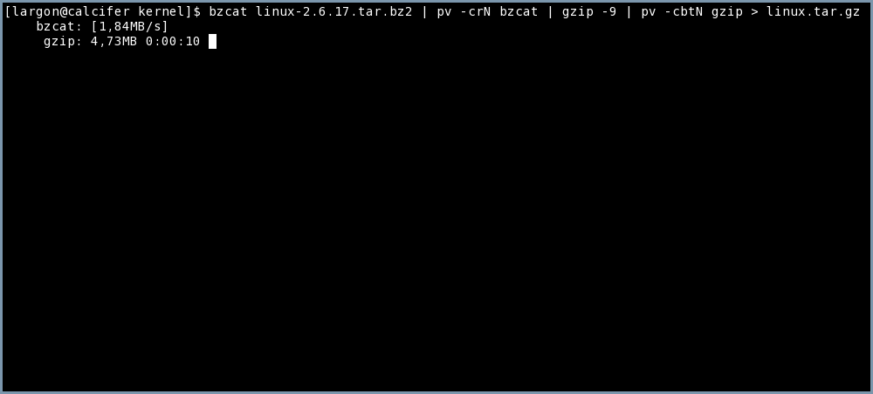The image size is (873, 394).
Task: Click the shell prompt largon@calcifer kernel
Action: point(98,11)
